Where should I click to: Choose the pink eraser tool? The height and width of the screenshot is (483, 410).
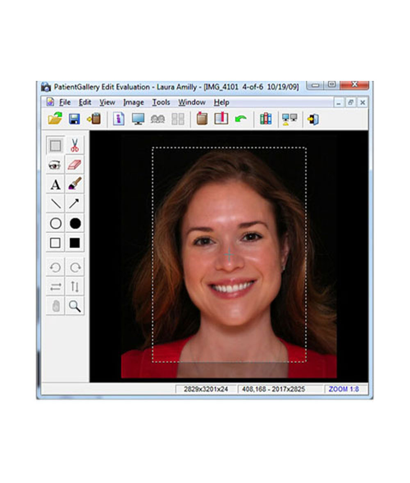(75, 165)
